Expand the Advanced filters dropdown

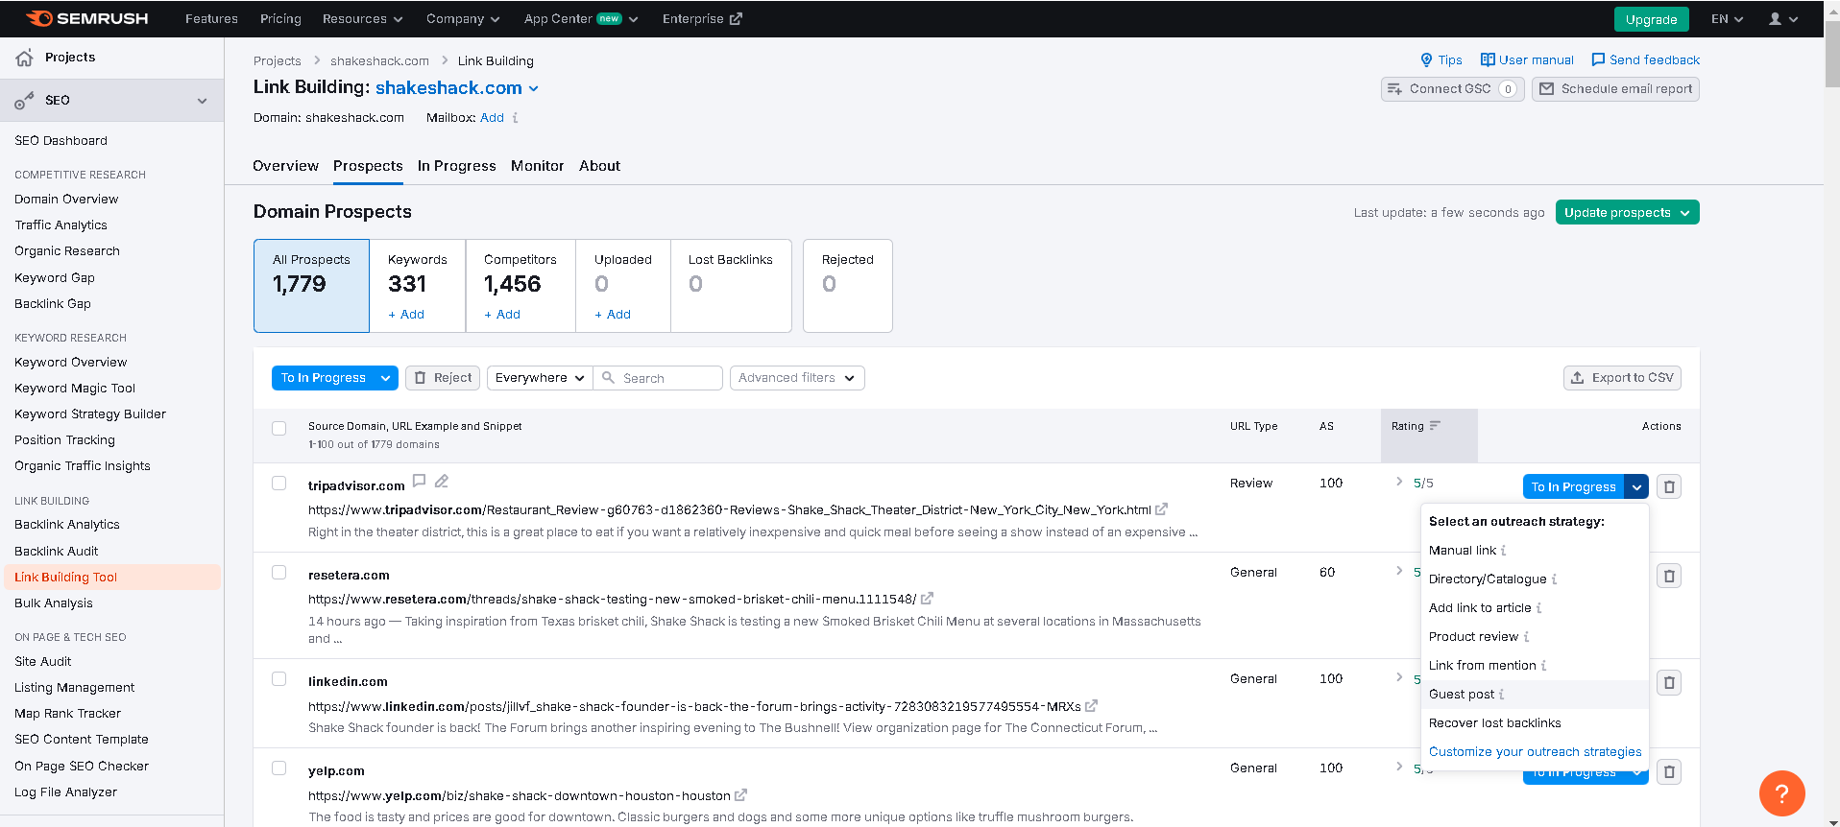pos(796,378)
